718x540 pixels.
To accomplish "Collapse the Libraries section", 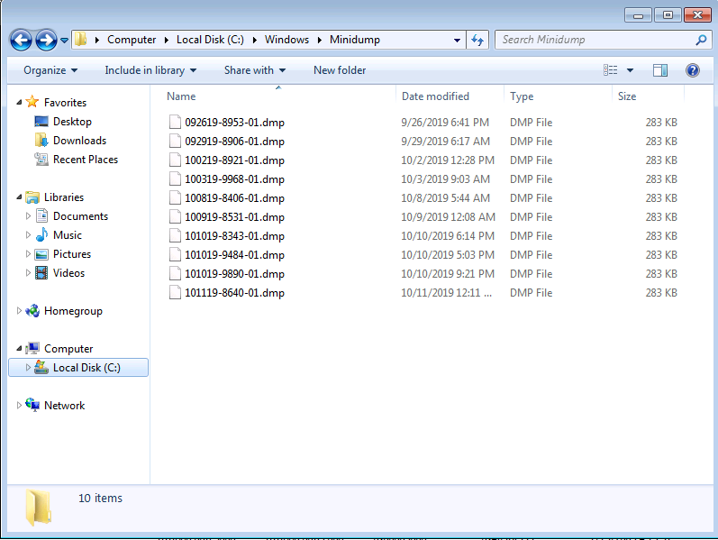I will click(x=19, y=197).
